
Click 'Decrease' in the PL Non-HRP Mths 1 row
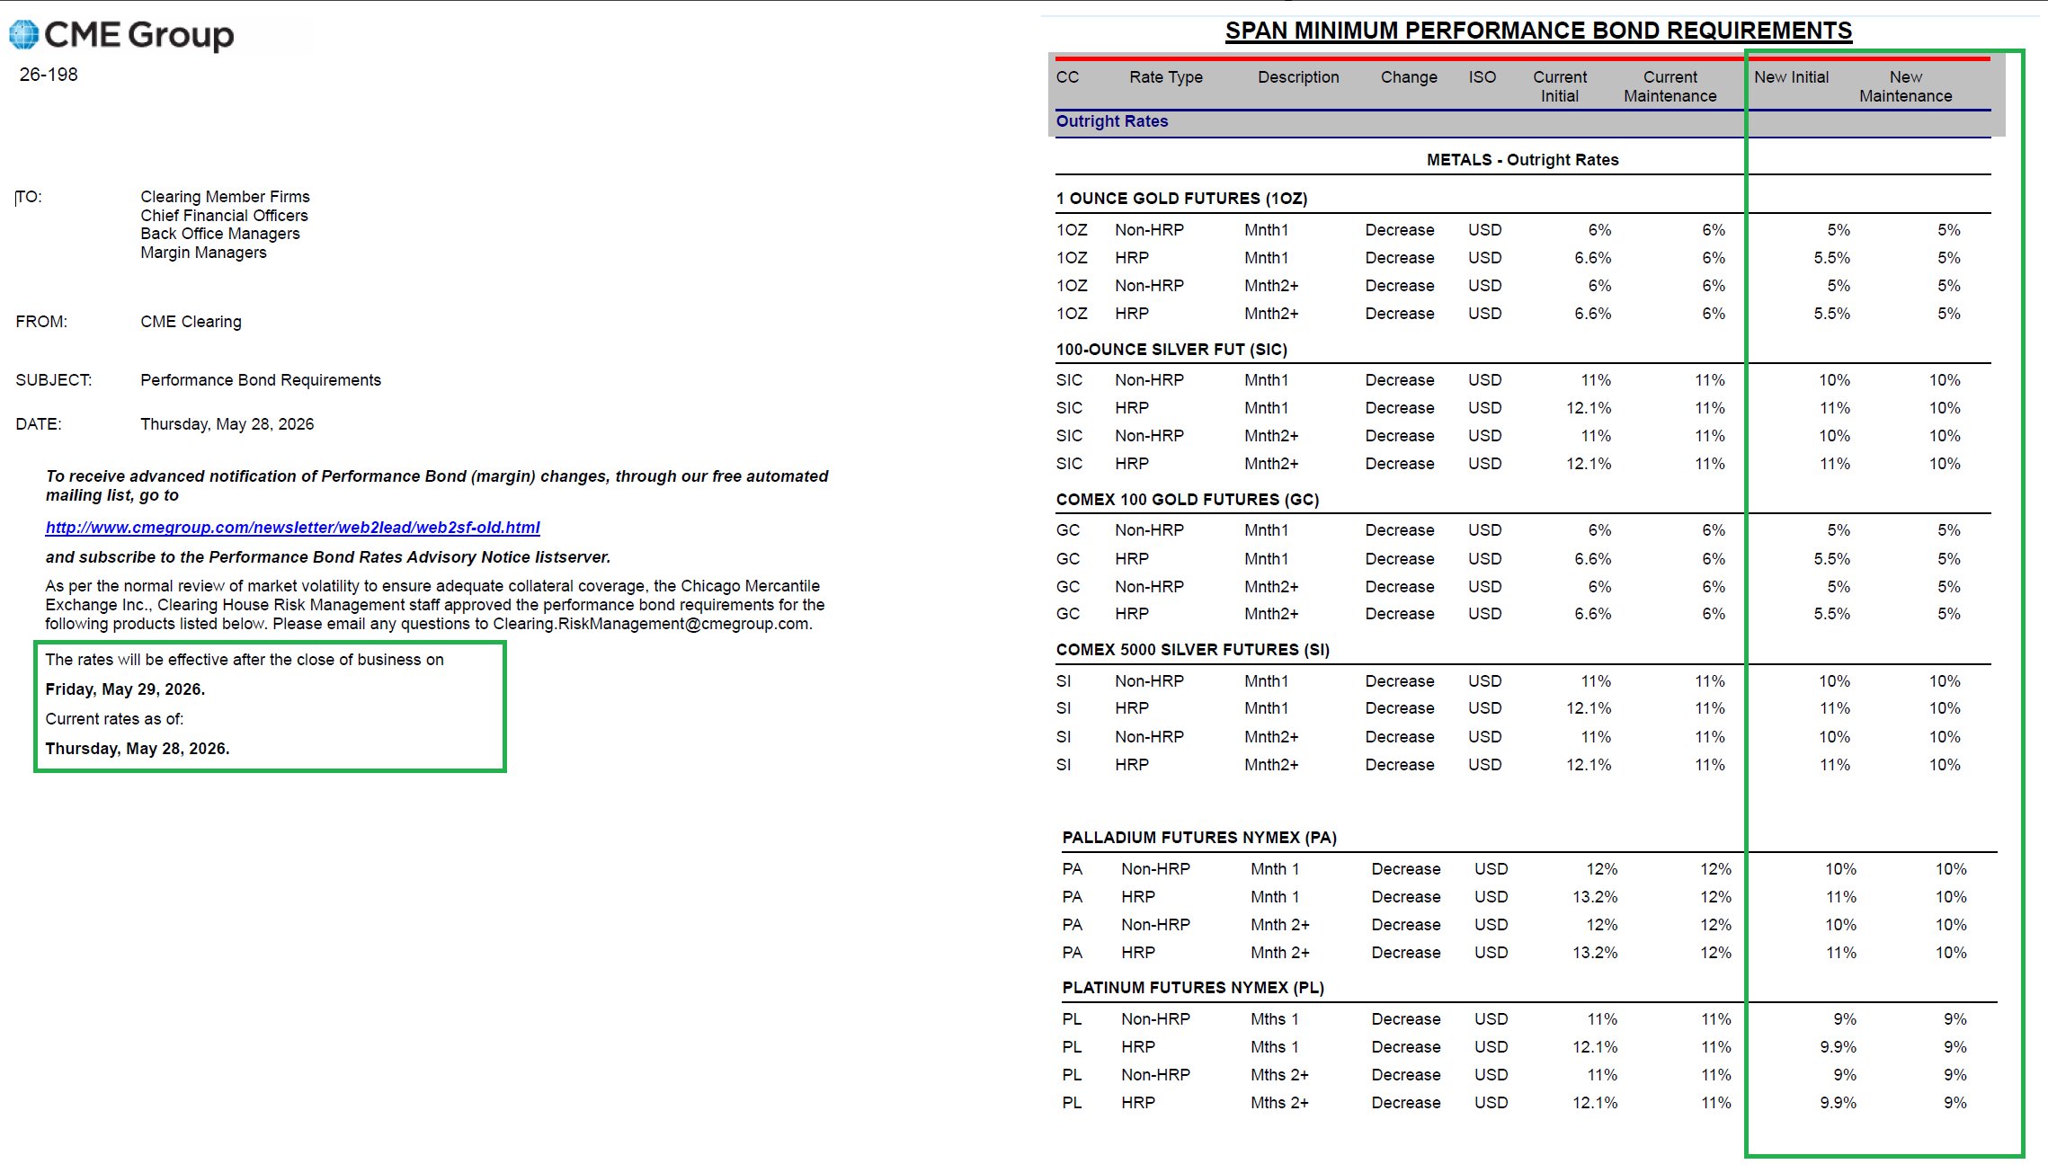click(1405, 1019)
